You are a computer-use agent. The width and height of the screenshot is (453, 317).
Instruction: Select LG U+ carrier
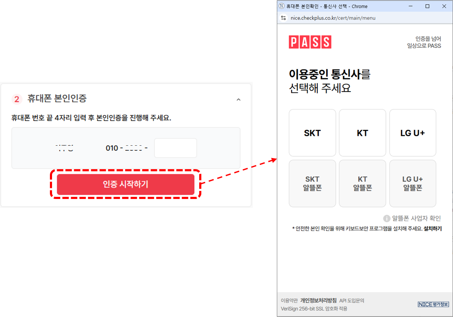point(412,133)
